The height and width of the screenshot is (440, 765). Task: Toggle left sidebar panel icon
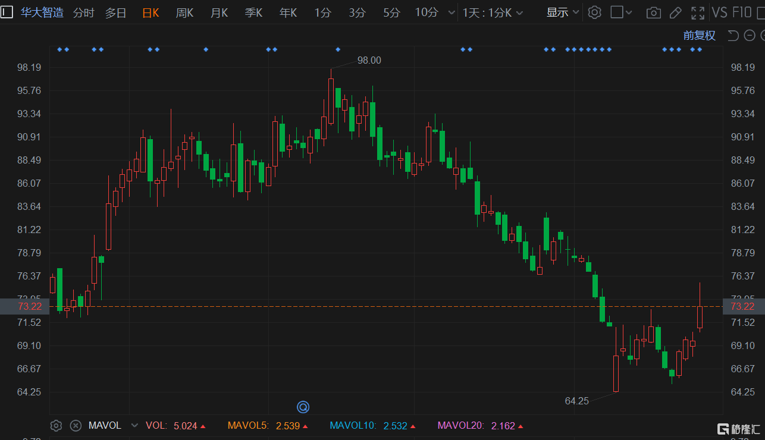pyautogui.click(x=7, y=12)
